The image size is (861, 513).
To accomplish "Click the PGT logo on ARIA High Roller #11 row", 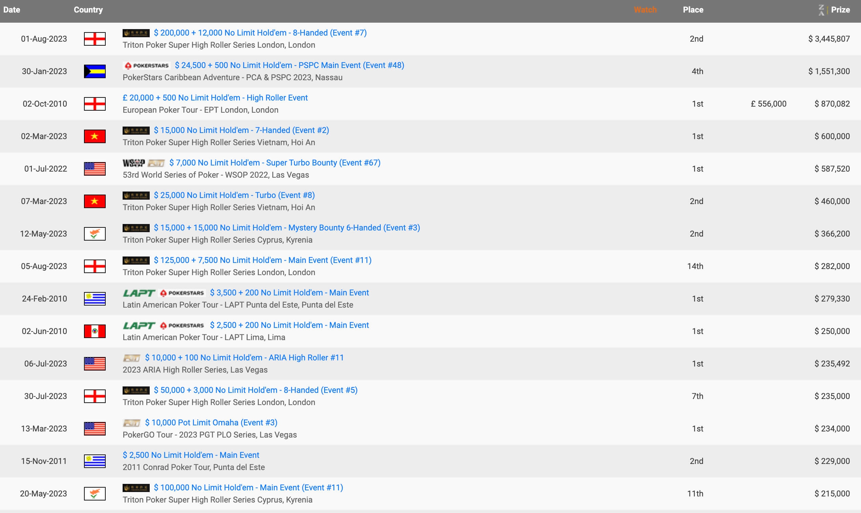I will click(132, 358).
